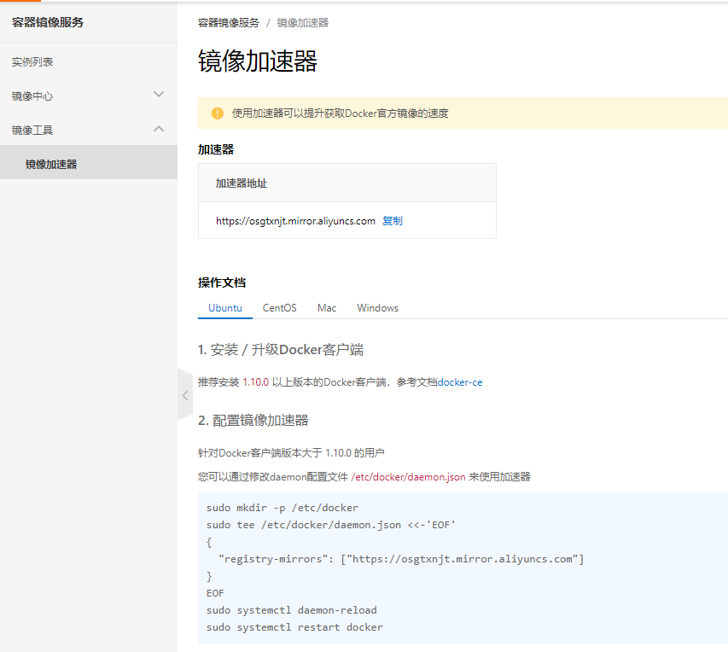728x652 pixels.
Task: Open the docker-ce documentation link
Action: coord(460,382)
